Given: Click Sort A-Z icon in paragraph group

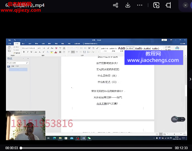Looking at the screenshot, I should point(94,48).
